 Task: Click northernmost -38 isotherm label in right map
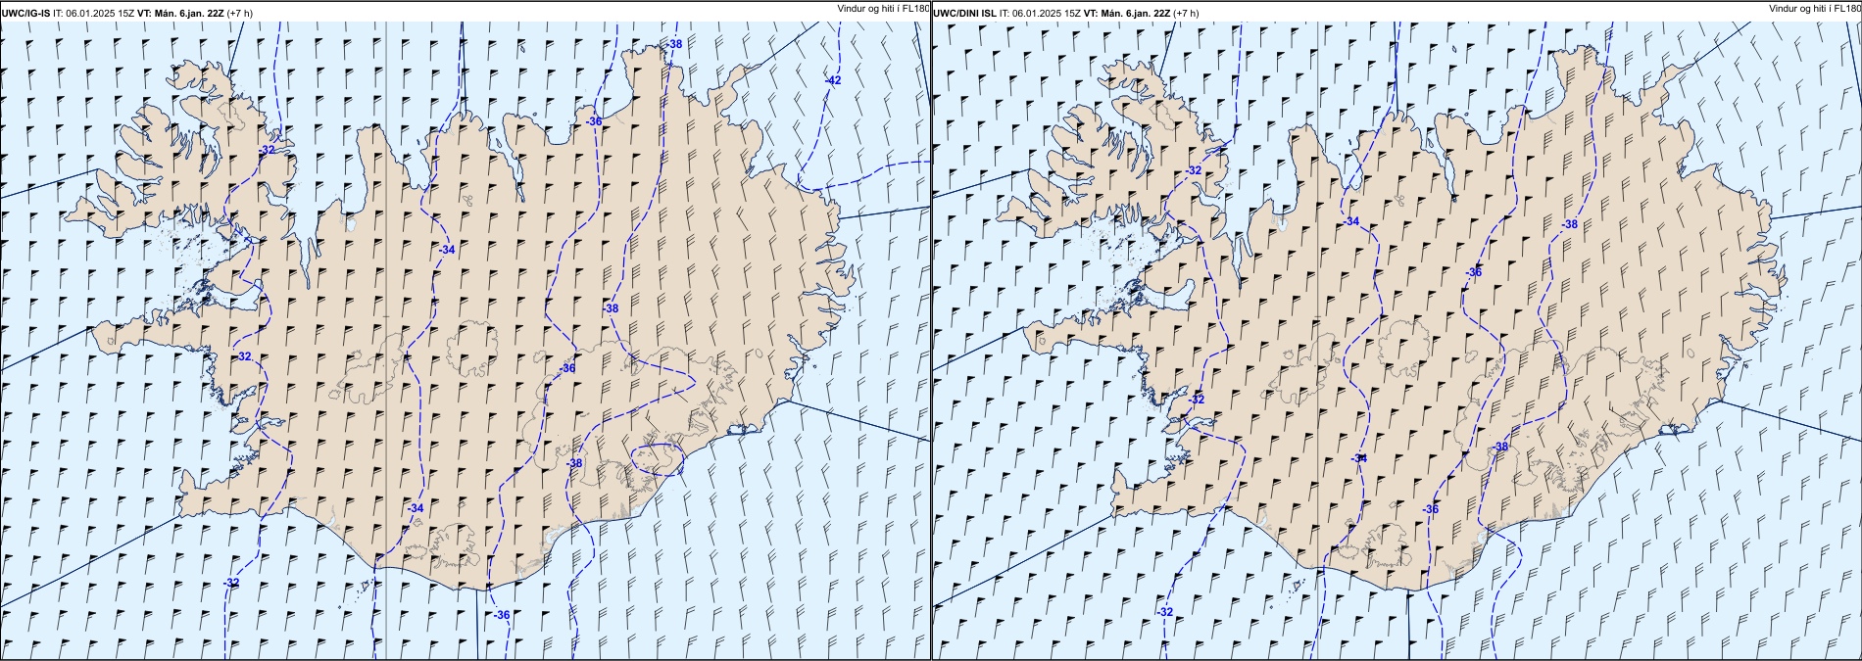pyautogui.click(x=1569, y=224)
